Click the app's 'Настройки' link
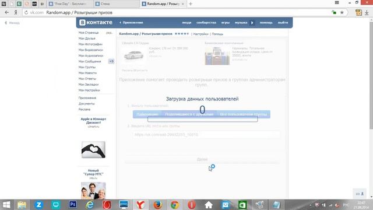This screenshot has height=210, width=373. [x=200, y=34]
